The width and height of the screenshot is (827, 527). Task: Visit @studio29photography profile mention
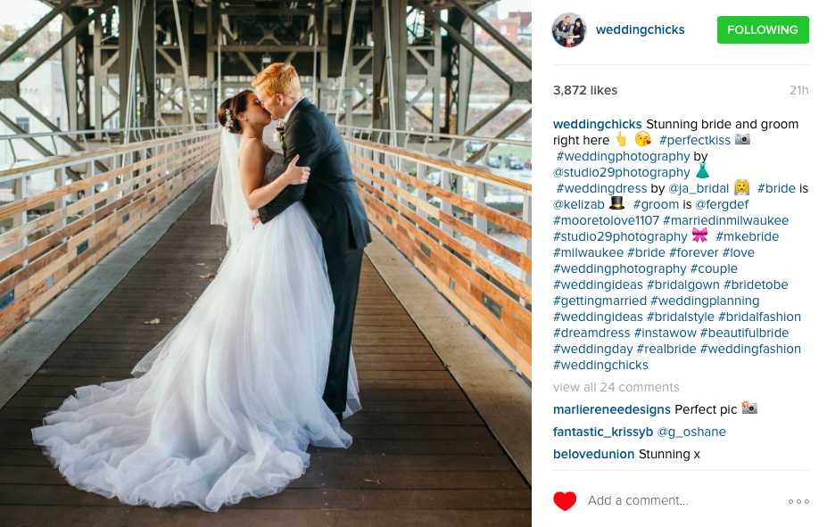621,172
